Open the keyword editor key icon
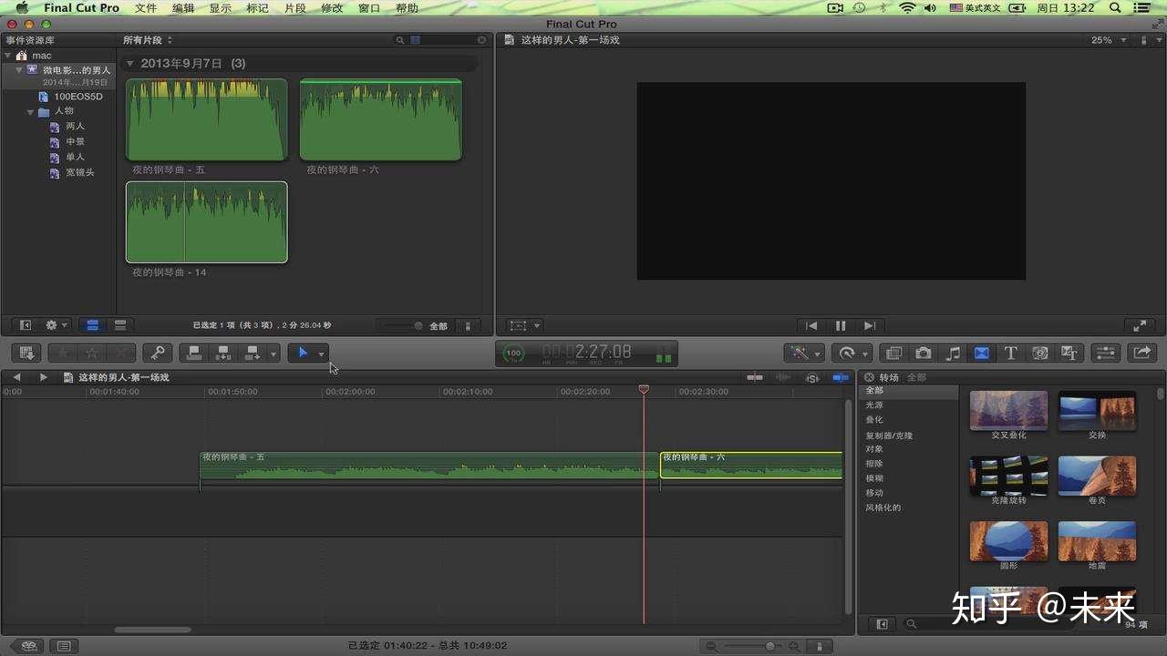Image resolution: width=1167 pixels, height=656 pixels. coord(157,353)
